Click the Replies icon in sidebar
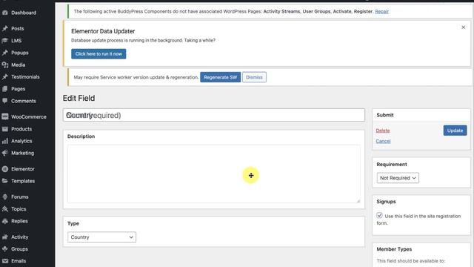This screenshot has width=474, height=267. pos(5,221)
